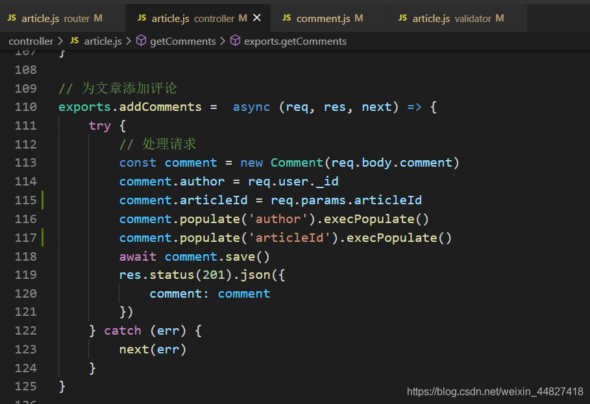Screen dimensions: 590x404
Task: Click the green change marker on line 117
Action: (43, 237)
